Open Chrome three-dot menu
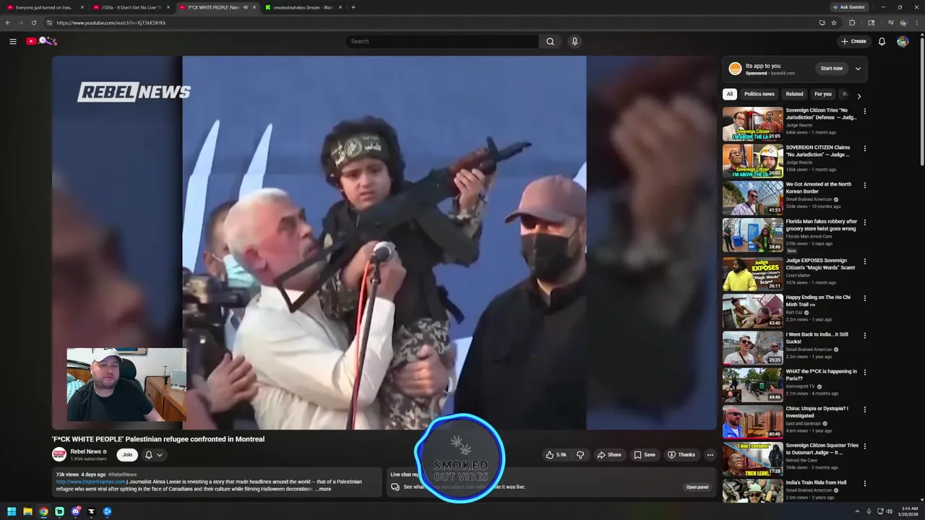 point(918,22)
